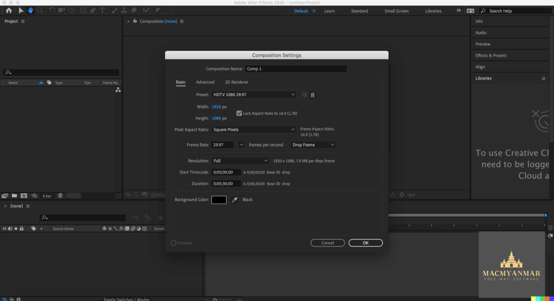
Task: Click the Composition Name field
Action: point(296,69)
